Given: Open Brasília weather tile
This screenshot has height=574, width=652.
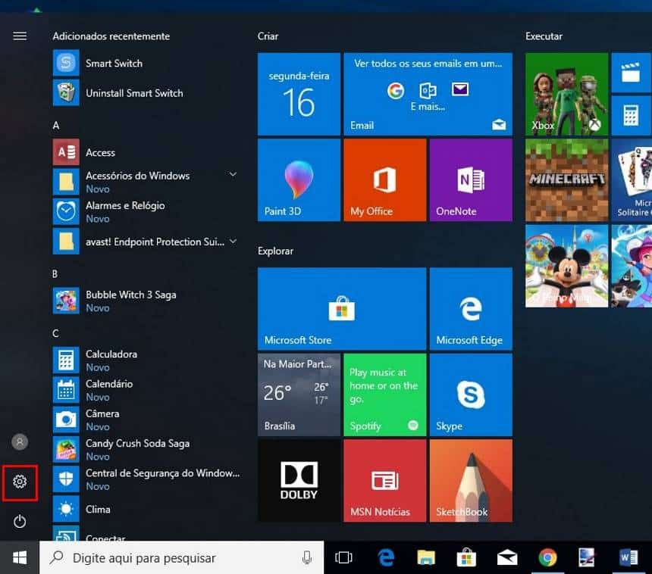Looking at the screenshot, I should [x=299, y=395].
